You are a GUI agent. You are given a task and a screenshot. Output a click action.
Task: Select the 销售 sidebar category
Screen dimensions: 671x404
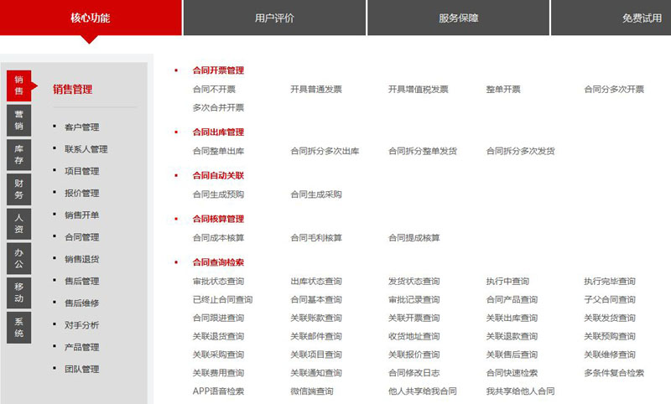[18, 85]
